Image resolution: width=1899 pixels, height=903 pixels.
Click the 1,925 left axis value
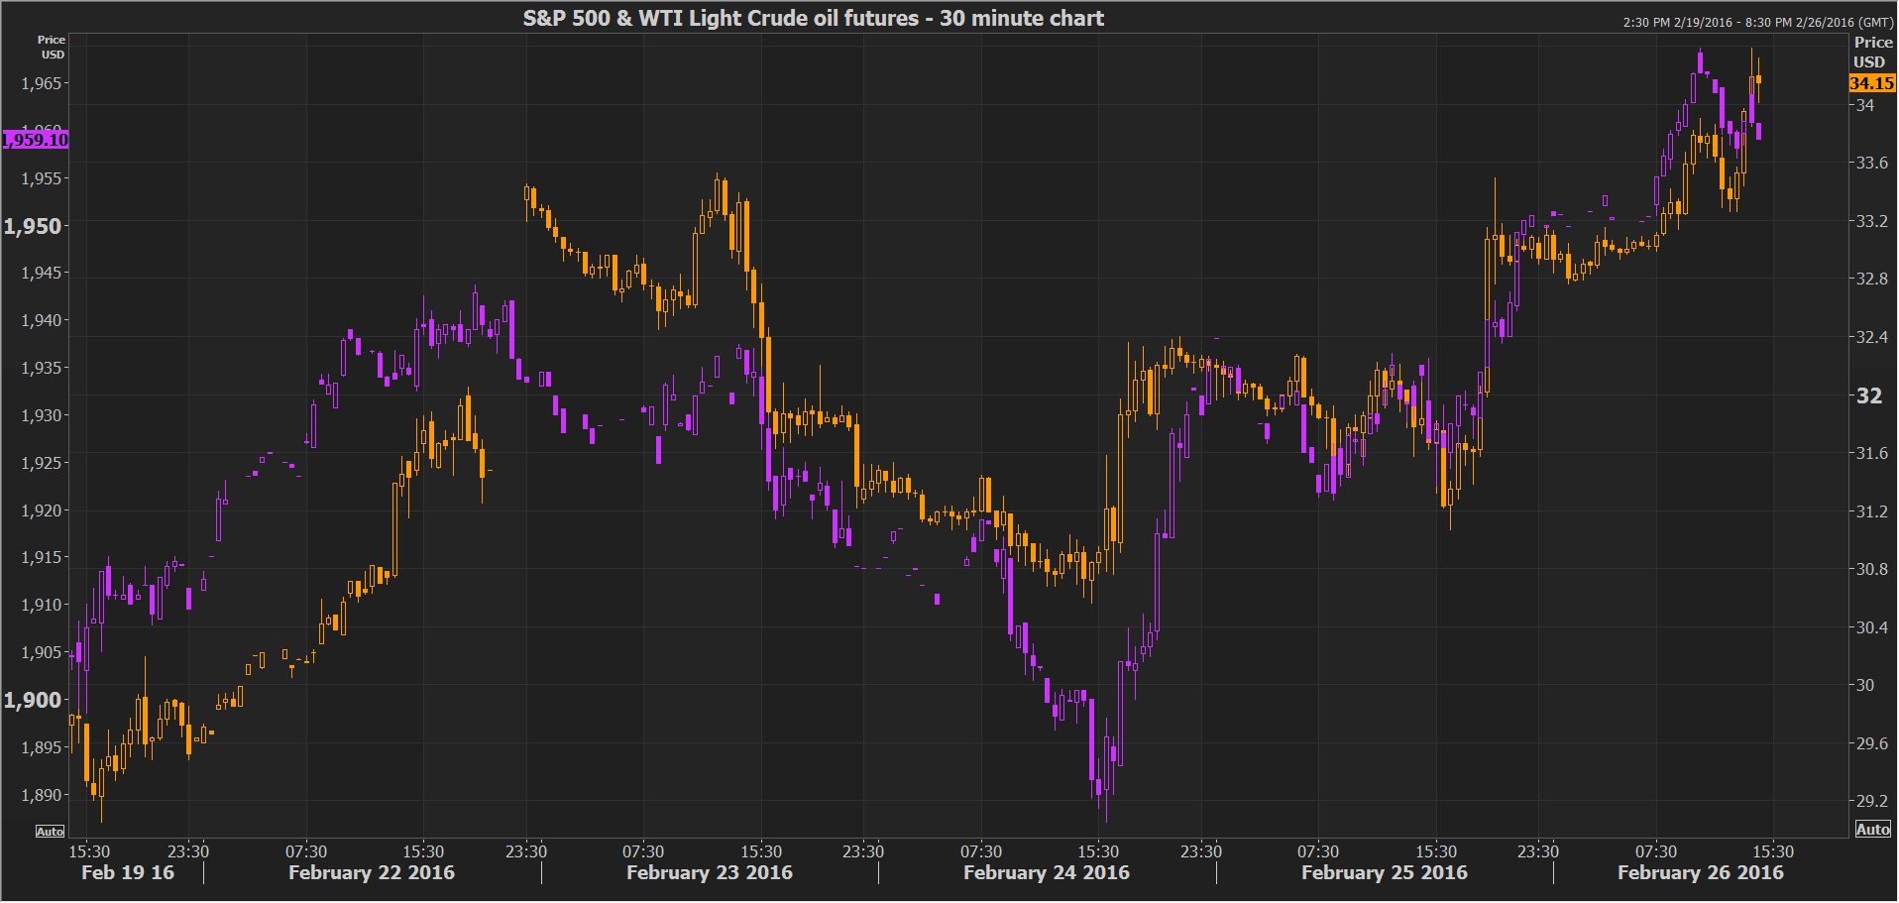tap(42, 463)
